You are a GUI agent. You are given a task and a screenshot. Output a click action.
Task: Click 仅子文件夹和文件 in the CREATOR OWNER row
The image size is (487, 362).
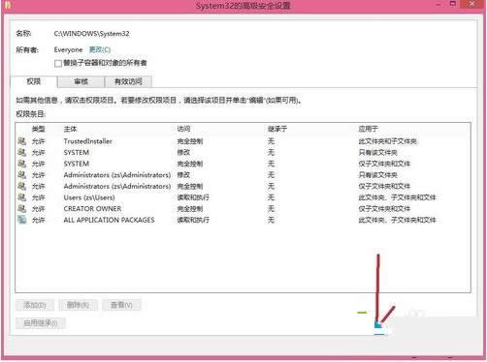click(384, 209)
